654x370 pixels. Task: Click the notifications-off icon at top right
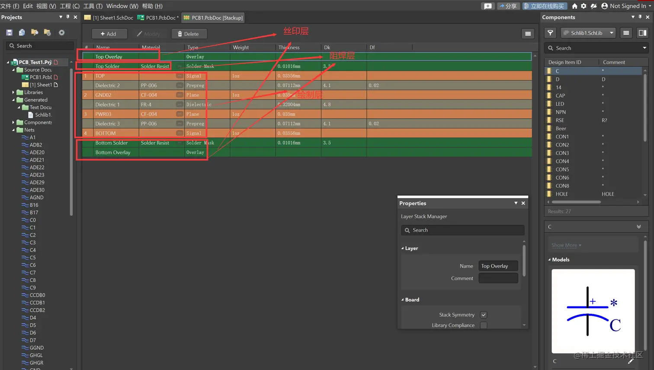pos(593,6)
